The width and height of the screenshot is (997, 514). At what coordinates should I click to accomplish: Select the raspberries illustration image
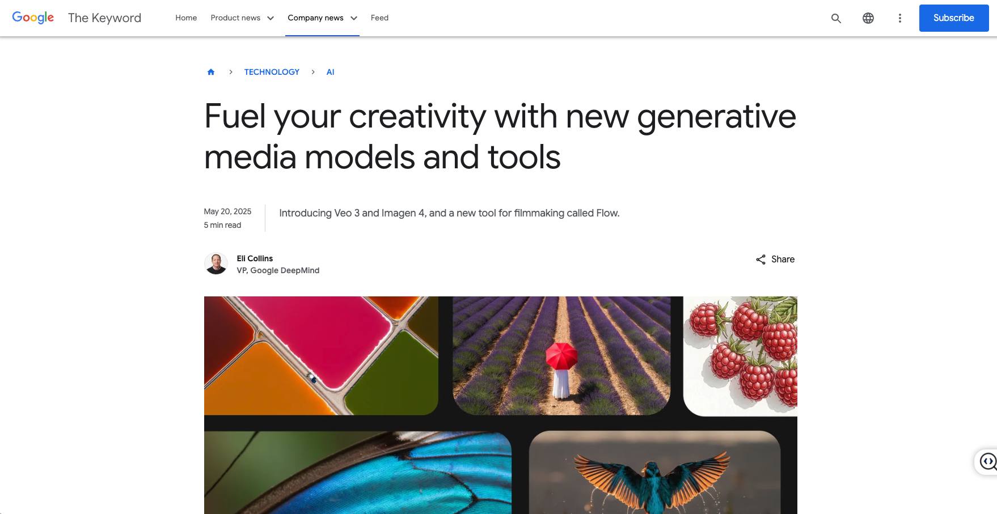[x=740, y=355]
